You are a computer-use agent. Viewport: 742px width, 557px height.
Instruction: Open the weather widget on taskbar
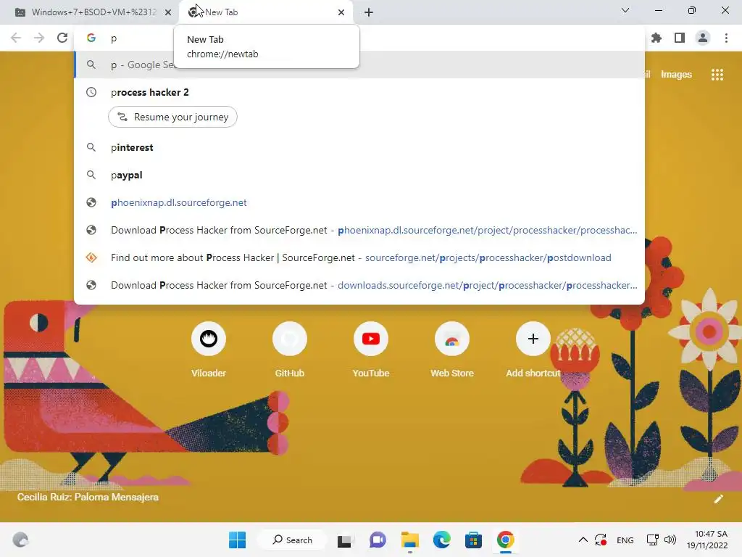pyautogui.click(x=20, y=540)
